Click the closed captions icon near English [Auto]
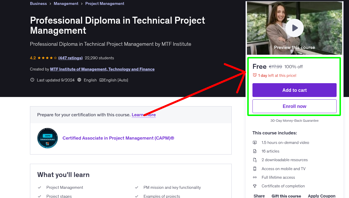349x198 pixels. pos(101,80)
